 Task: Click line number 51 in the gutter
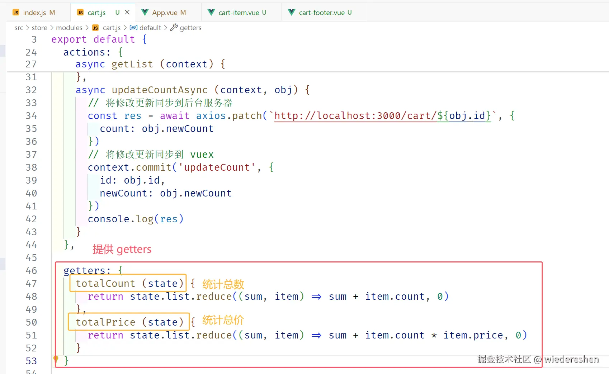[31, 335]
